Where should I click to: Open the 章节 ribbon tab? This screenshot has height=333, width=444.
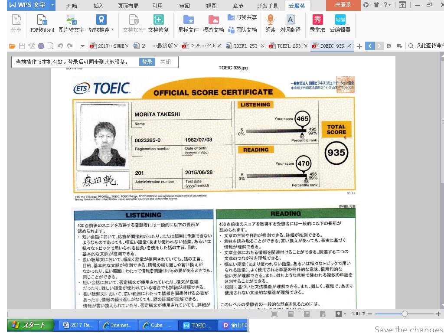(x=238, y=6)
